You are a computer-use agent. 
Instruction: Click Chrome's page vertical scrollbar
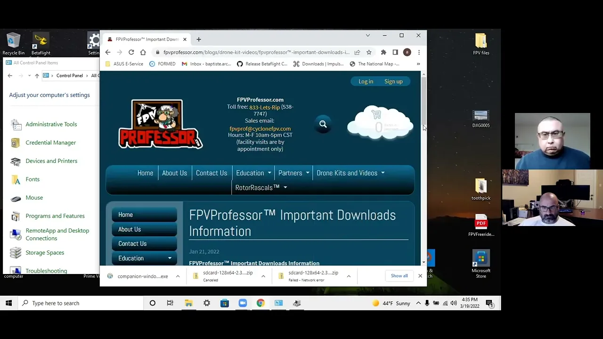click(424, 101)
